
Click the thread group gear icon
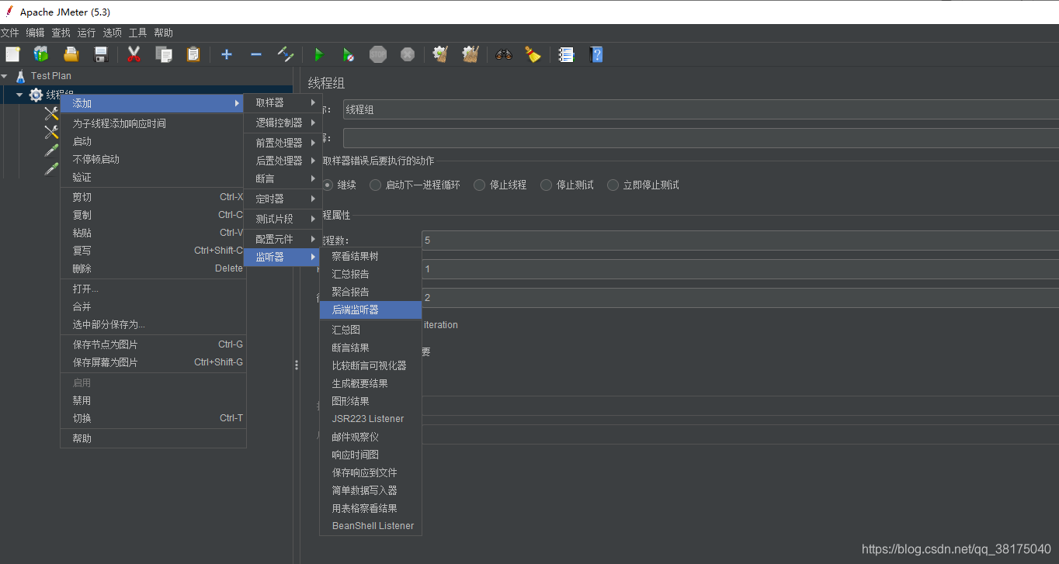click(36, 95)
